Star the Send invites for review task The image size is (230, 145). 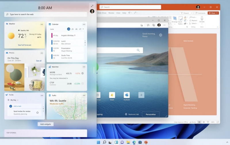pyautogui.click(x=37, y=113)
